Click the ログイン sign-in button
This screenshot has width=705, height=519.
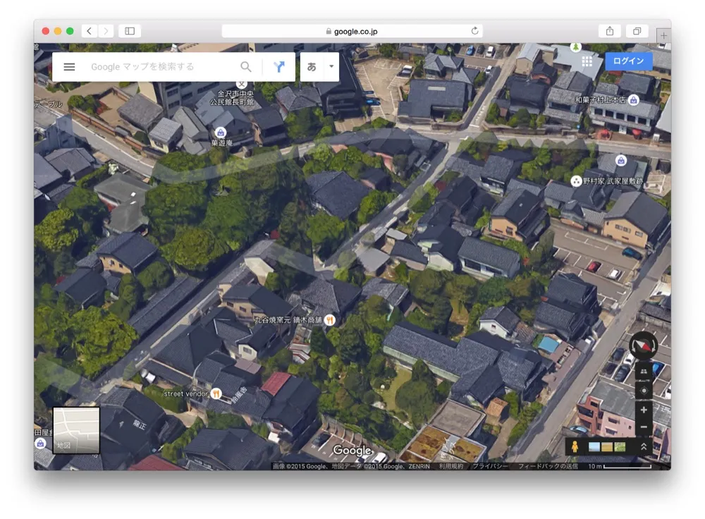(x=628, y=61)
